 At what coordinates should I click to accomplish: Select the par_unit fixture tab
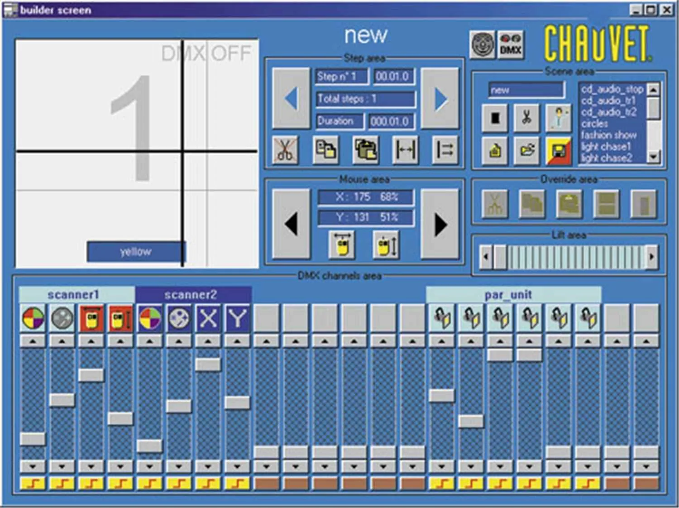coord(514,295)
